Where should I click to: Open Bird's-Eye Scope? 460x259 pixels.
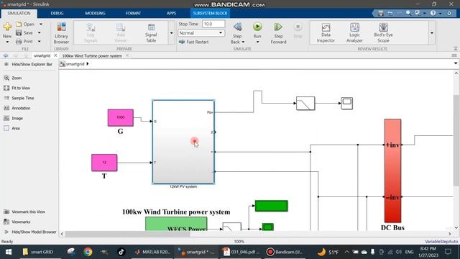click(x=383, y=33)
